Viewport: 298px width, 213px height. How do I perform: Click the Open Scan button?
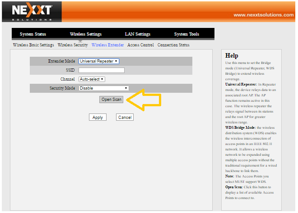click(x=112, y=100)
